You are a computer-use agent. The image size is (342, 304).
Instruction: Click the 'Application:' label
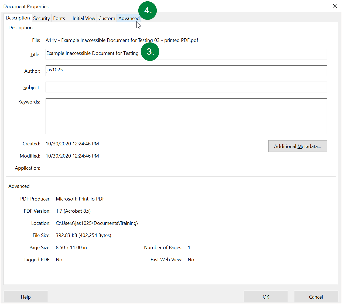pyautogui.click(x=28, y=168)
